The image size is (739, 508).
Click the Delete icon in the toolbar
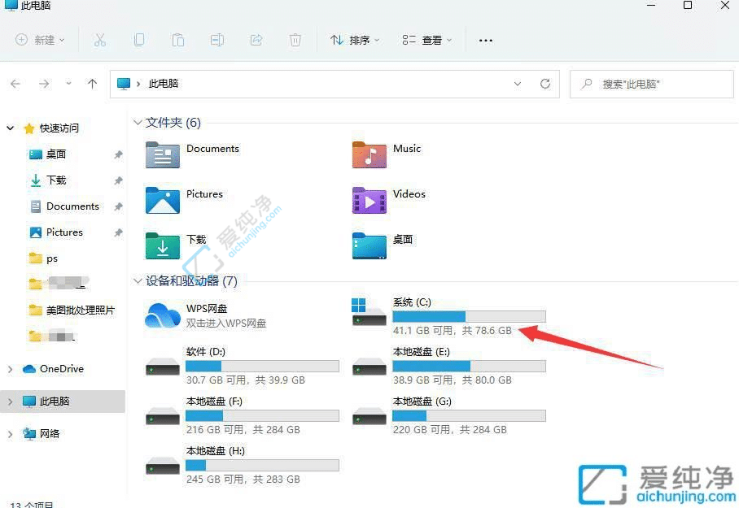pos(295,39)
